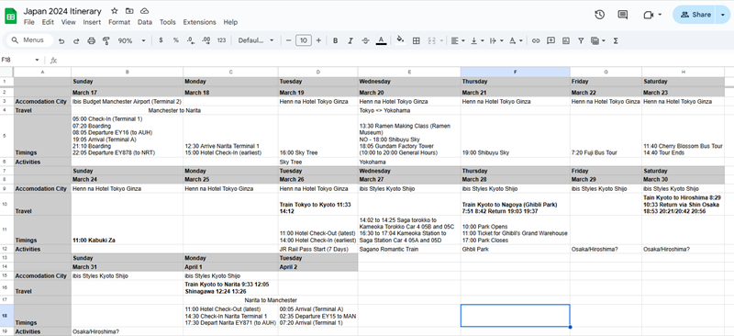Open the Data menu

pos(145,22)
